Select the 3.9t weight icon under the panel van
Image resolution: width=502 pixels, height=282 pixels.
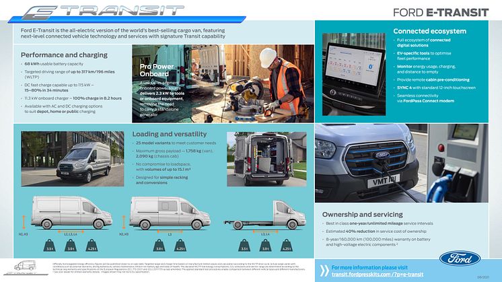pyautogui.click(x=71, y=245)
